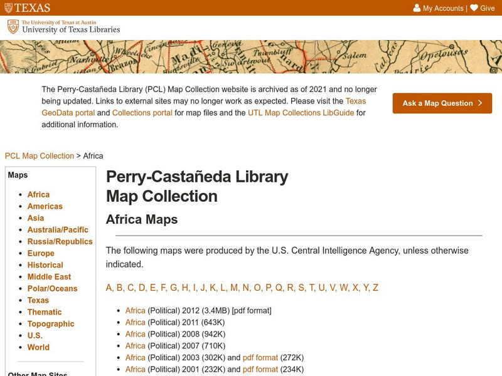Select Africa in the Maps sidebar
Screen dimensions: 502x376
point(40,194)
